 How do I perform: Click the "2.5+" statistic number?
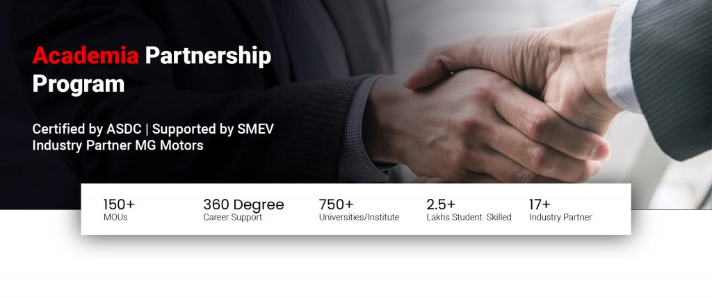tap(441, 204)
